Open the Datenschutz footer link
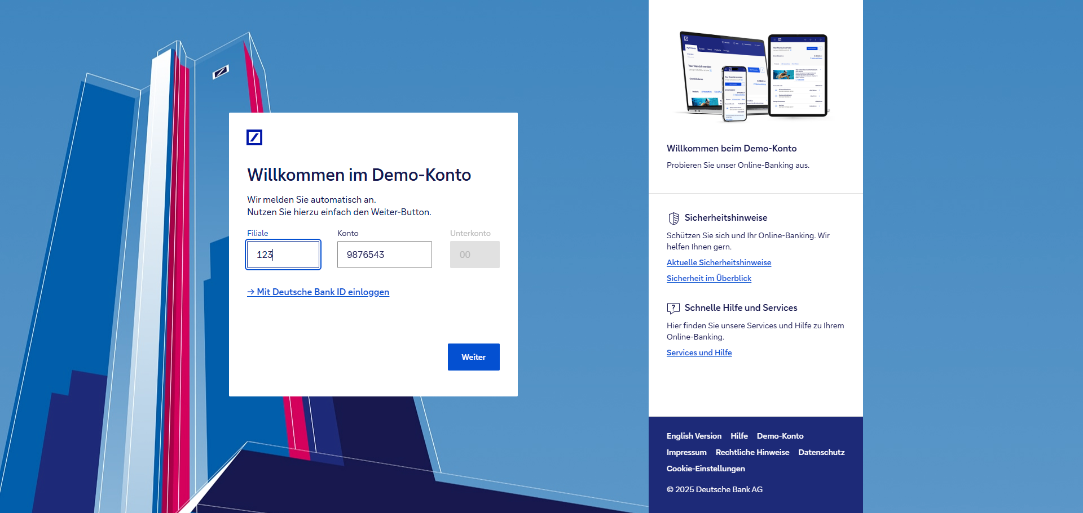Viewport: 1083px width, 513px height. [x=821, y=452]
